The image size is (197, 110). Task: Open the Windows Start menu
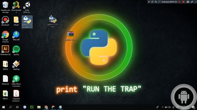[3, 107]
